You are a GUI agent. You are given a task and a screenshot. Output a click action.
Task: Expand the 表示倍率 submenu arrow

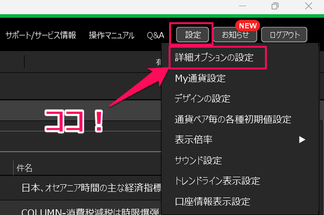coord(302,140)
